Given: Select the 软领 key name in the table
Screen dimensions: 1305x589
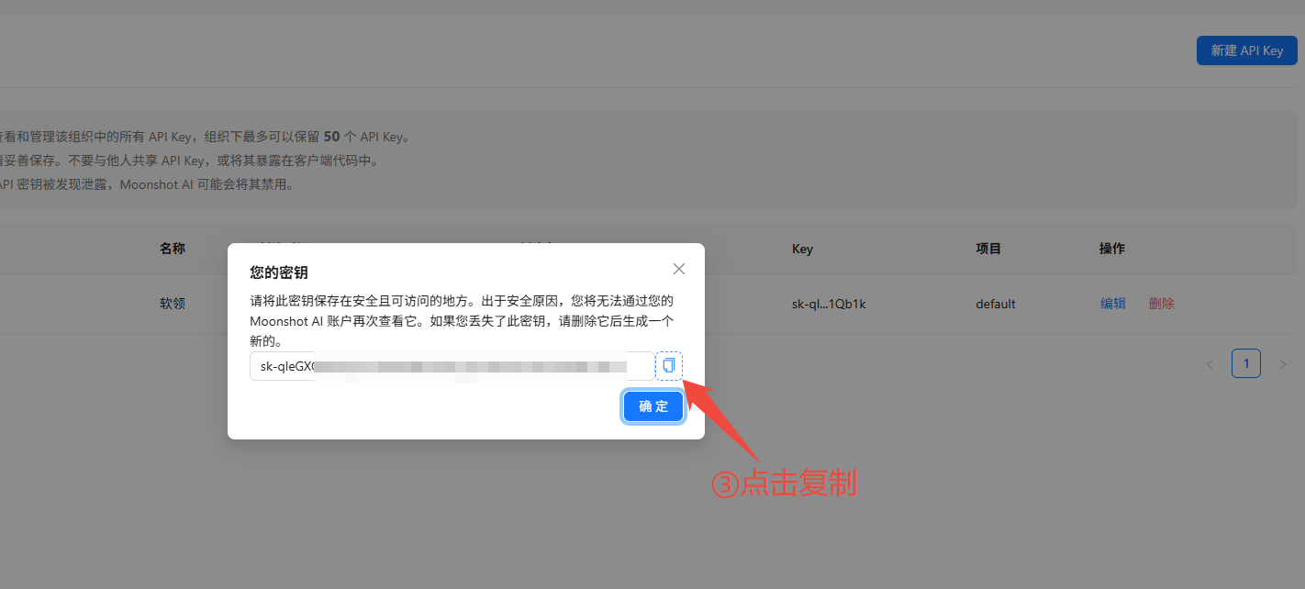Looking at the screenshot, I should point(172,303).
